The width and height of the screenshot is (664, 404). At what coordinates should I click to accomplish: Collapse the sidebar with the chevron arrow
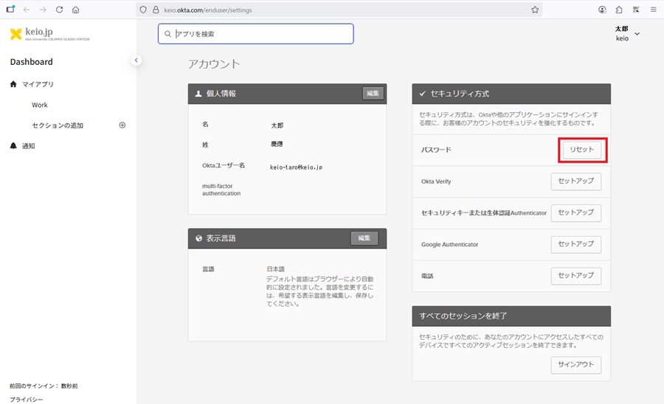click(x=136, y=60)
